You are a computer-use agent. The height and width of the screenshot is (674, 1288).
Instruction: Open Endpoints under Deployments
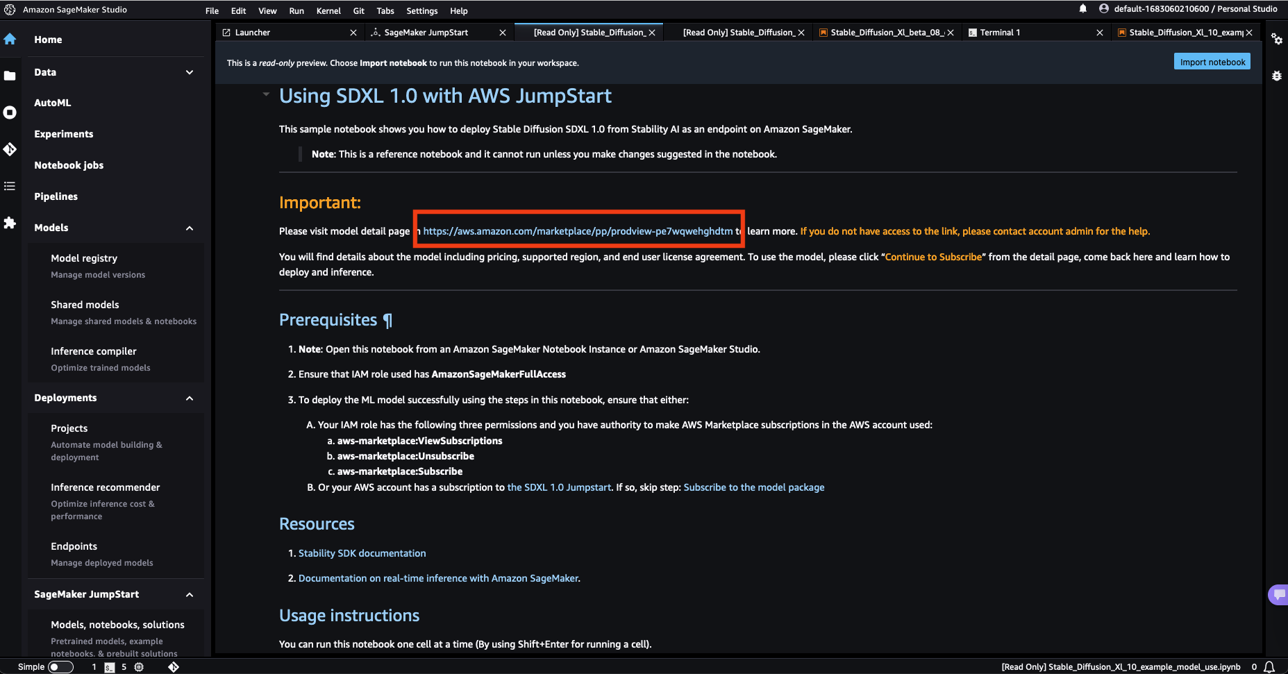(x=74, y=546)
